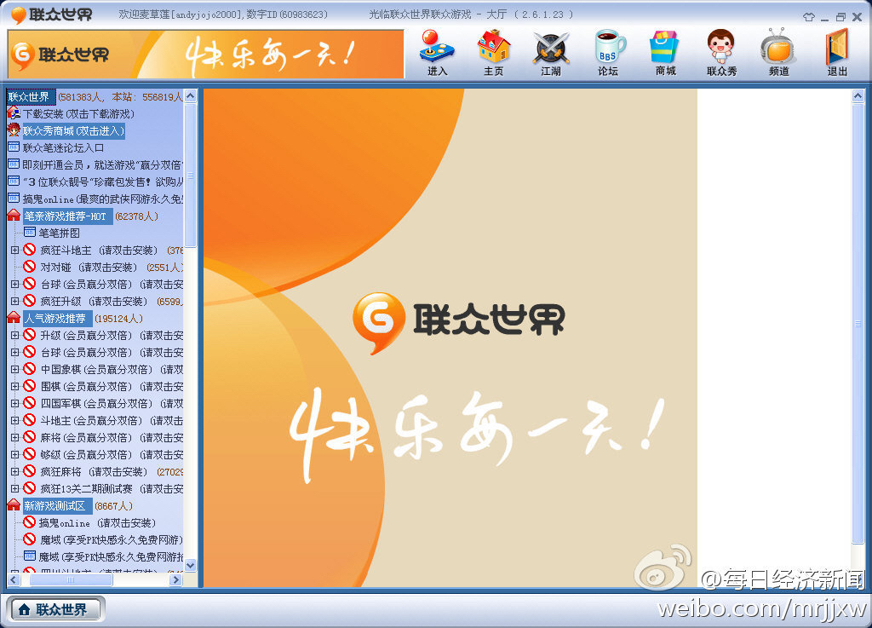Click the title text 光临联众世界联众游戏 - 大厅

click(437, 14)
